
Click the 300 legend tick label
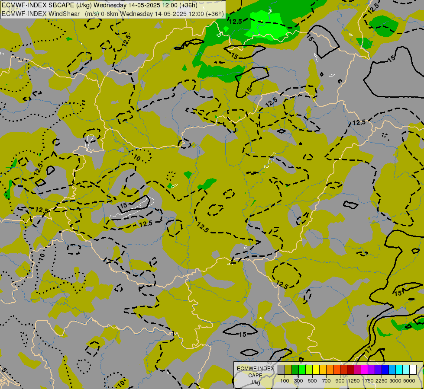click(298, 381)
